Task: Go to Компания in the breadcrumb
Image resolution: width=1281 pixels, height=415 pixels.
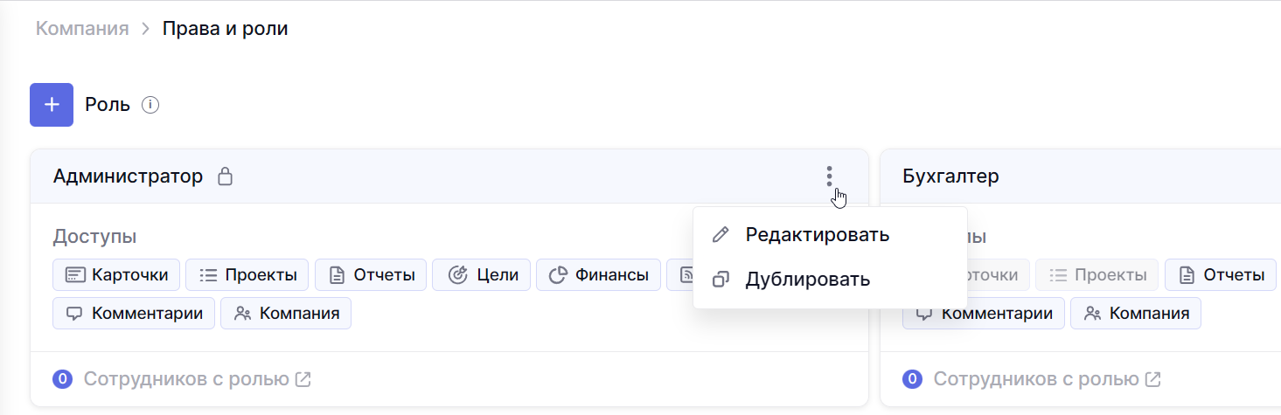Action: coord(82,29)
